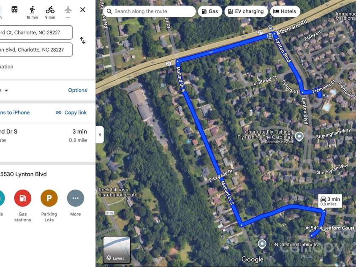The height and width of the screenshot is (267, 356).
Task: Edit the starting address field
Action: coord(36,33)
